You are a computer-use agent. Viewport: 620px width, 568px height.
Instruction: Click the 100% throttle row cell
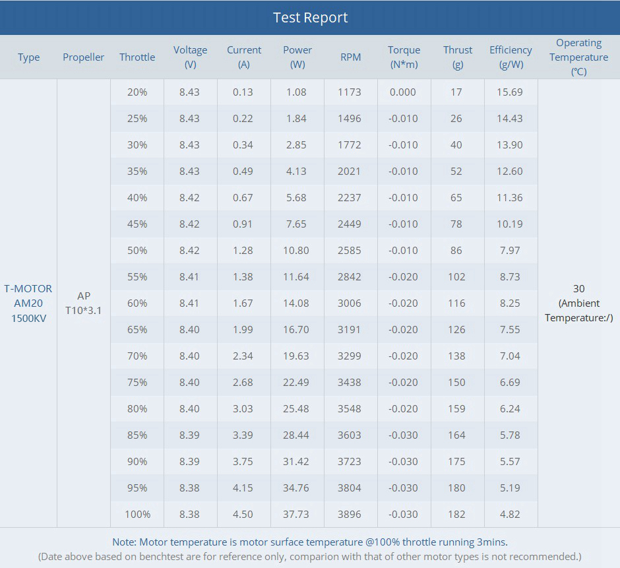pyautogui.click(x=137, y=515)
